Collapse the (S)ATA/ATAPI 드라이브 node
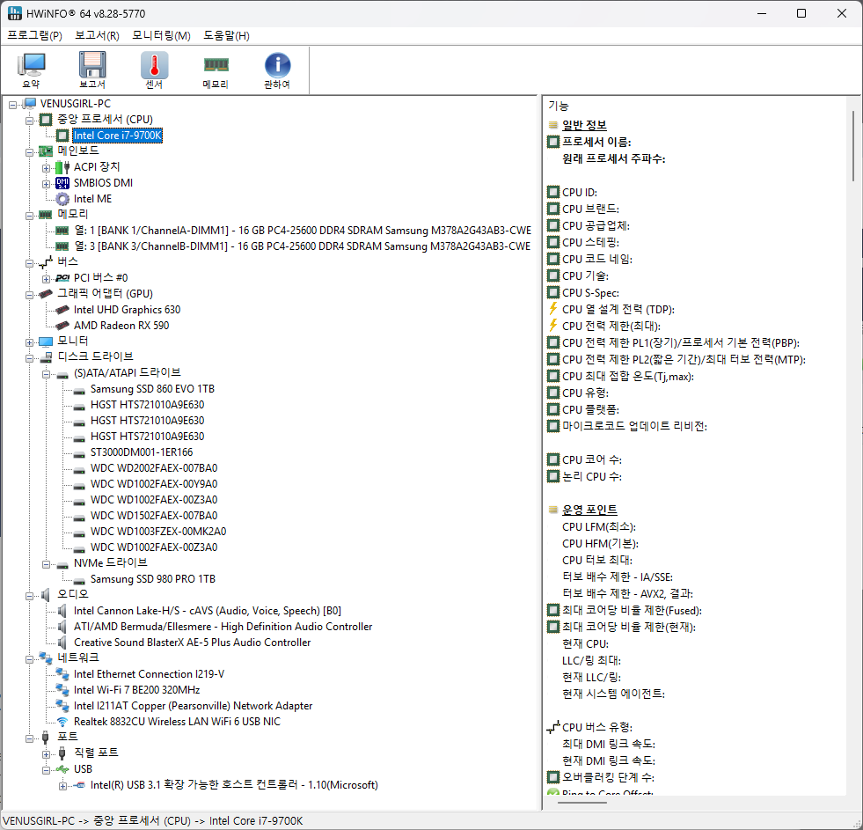The image size is (863, 830). 47,374
